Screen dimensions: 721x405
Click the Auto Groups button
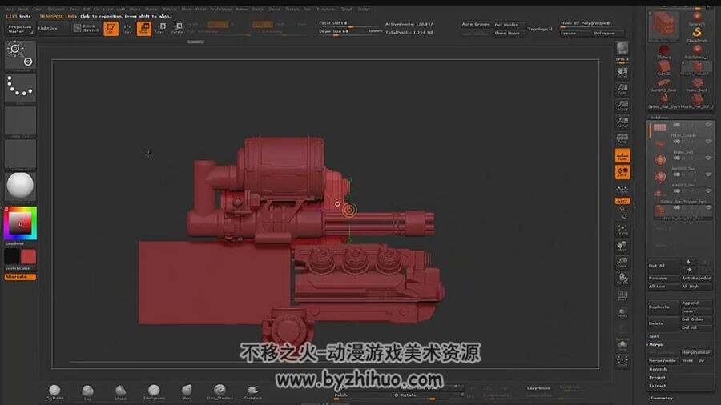tap(476, 24)
